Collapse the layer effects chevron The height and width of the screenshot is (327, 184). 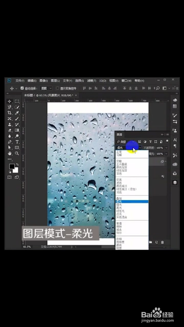165,161
